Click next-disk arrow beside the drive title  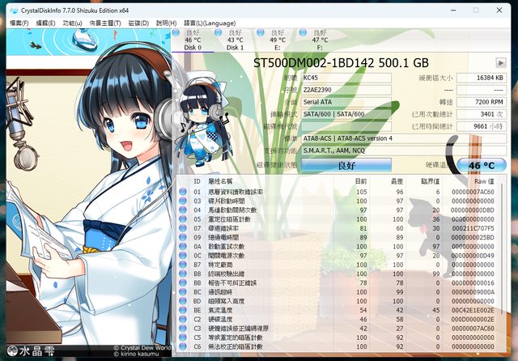(501, 62)
